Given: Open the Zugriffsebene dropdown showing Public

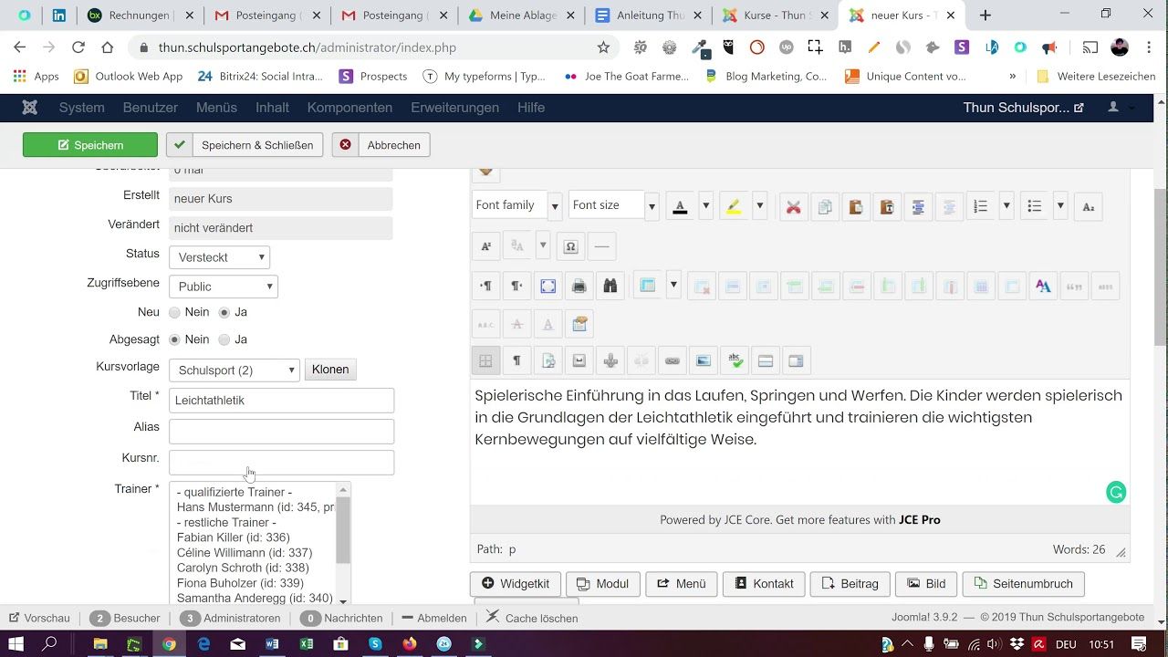Looking at the screenshot, I should click(224, 287).
